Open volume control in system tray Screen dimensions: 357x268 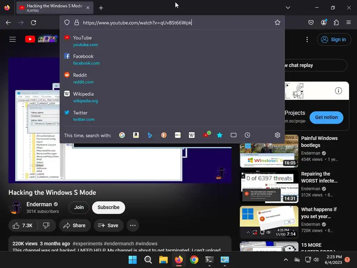[316, 260]
